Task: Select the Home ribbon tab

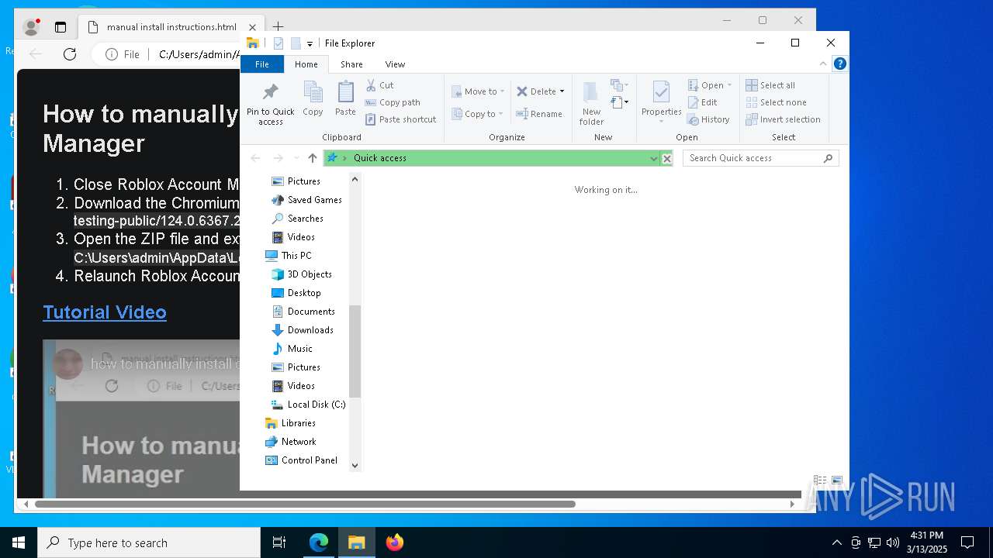Action: point(306,64)
